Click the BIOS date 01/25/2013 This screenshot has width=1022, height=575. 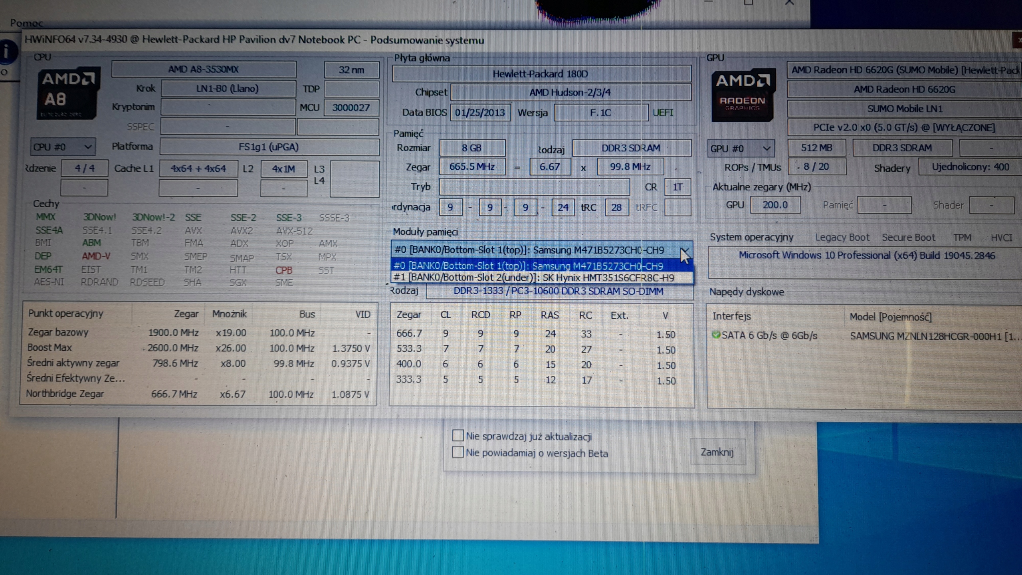pyautogui.click(x=480, y=113)
